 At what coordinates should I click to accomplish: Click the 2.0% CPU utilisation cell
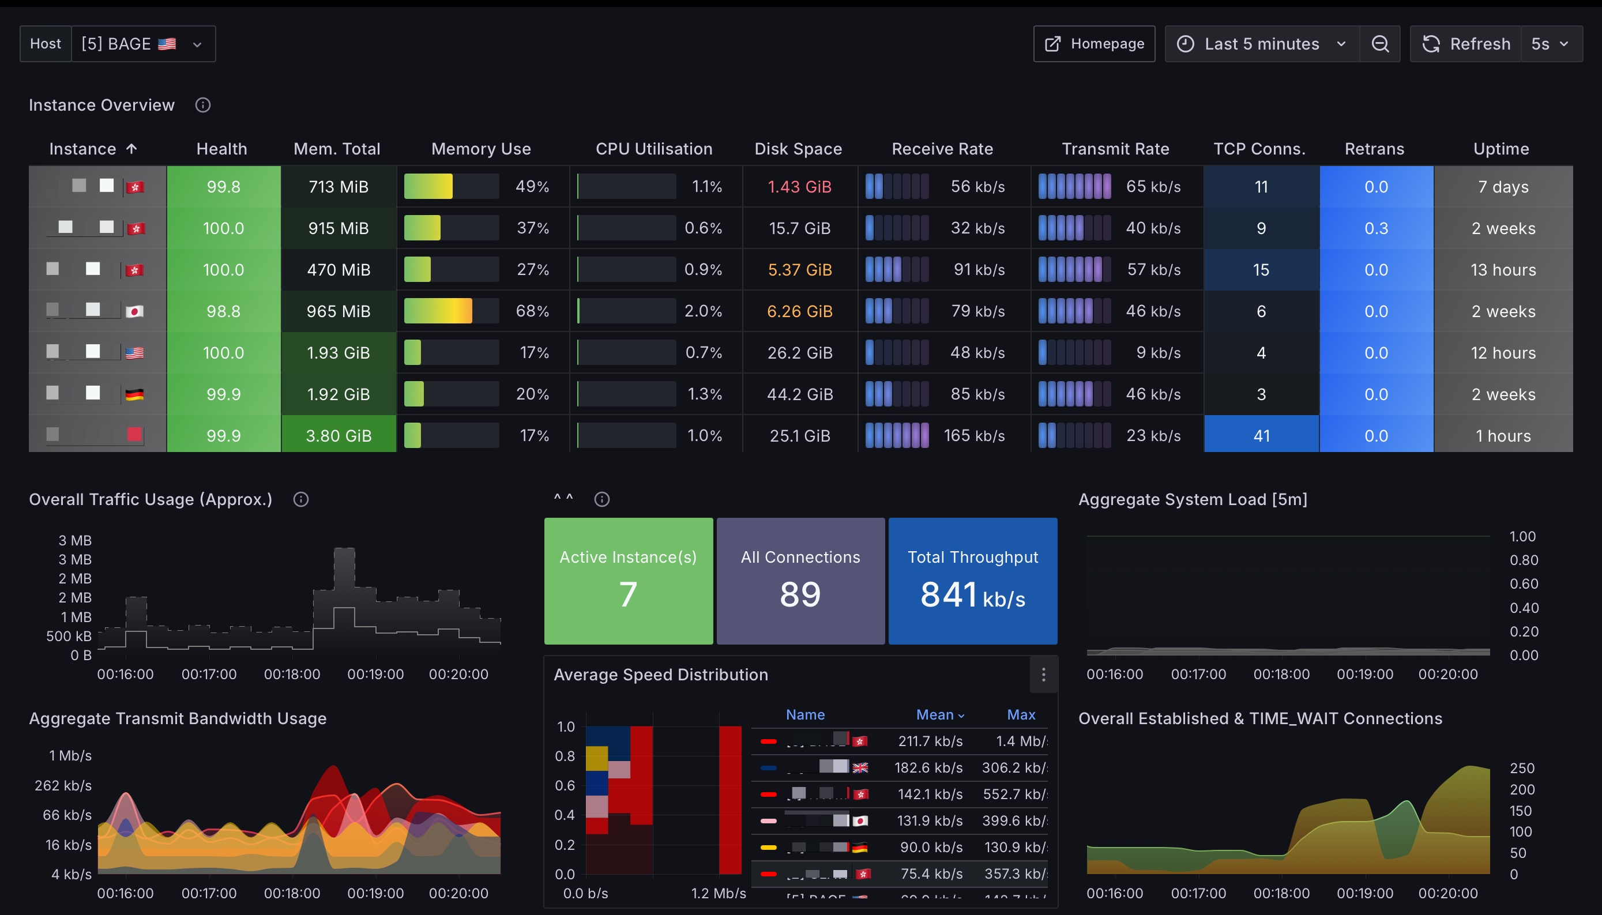click(656, 311)
